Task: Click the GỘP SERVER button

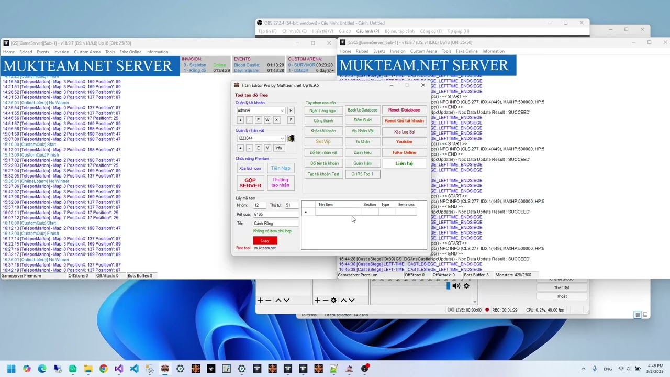Action: (250, 183)
